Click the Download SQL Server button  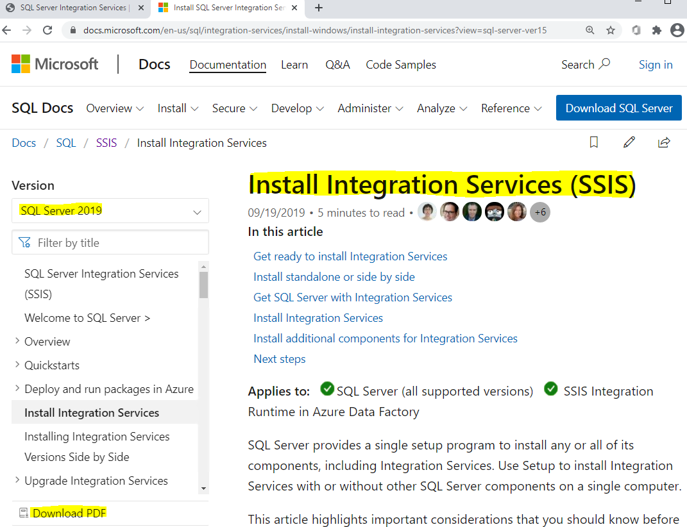click(618, 108)
